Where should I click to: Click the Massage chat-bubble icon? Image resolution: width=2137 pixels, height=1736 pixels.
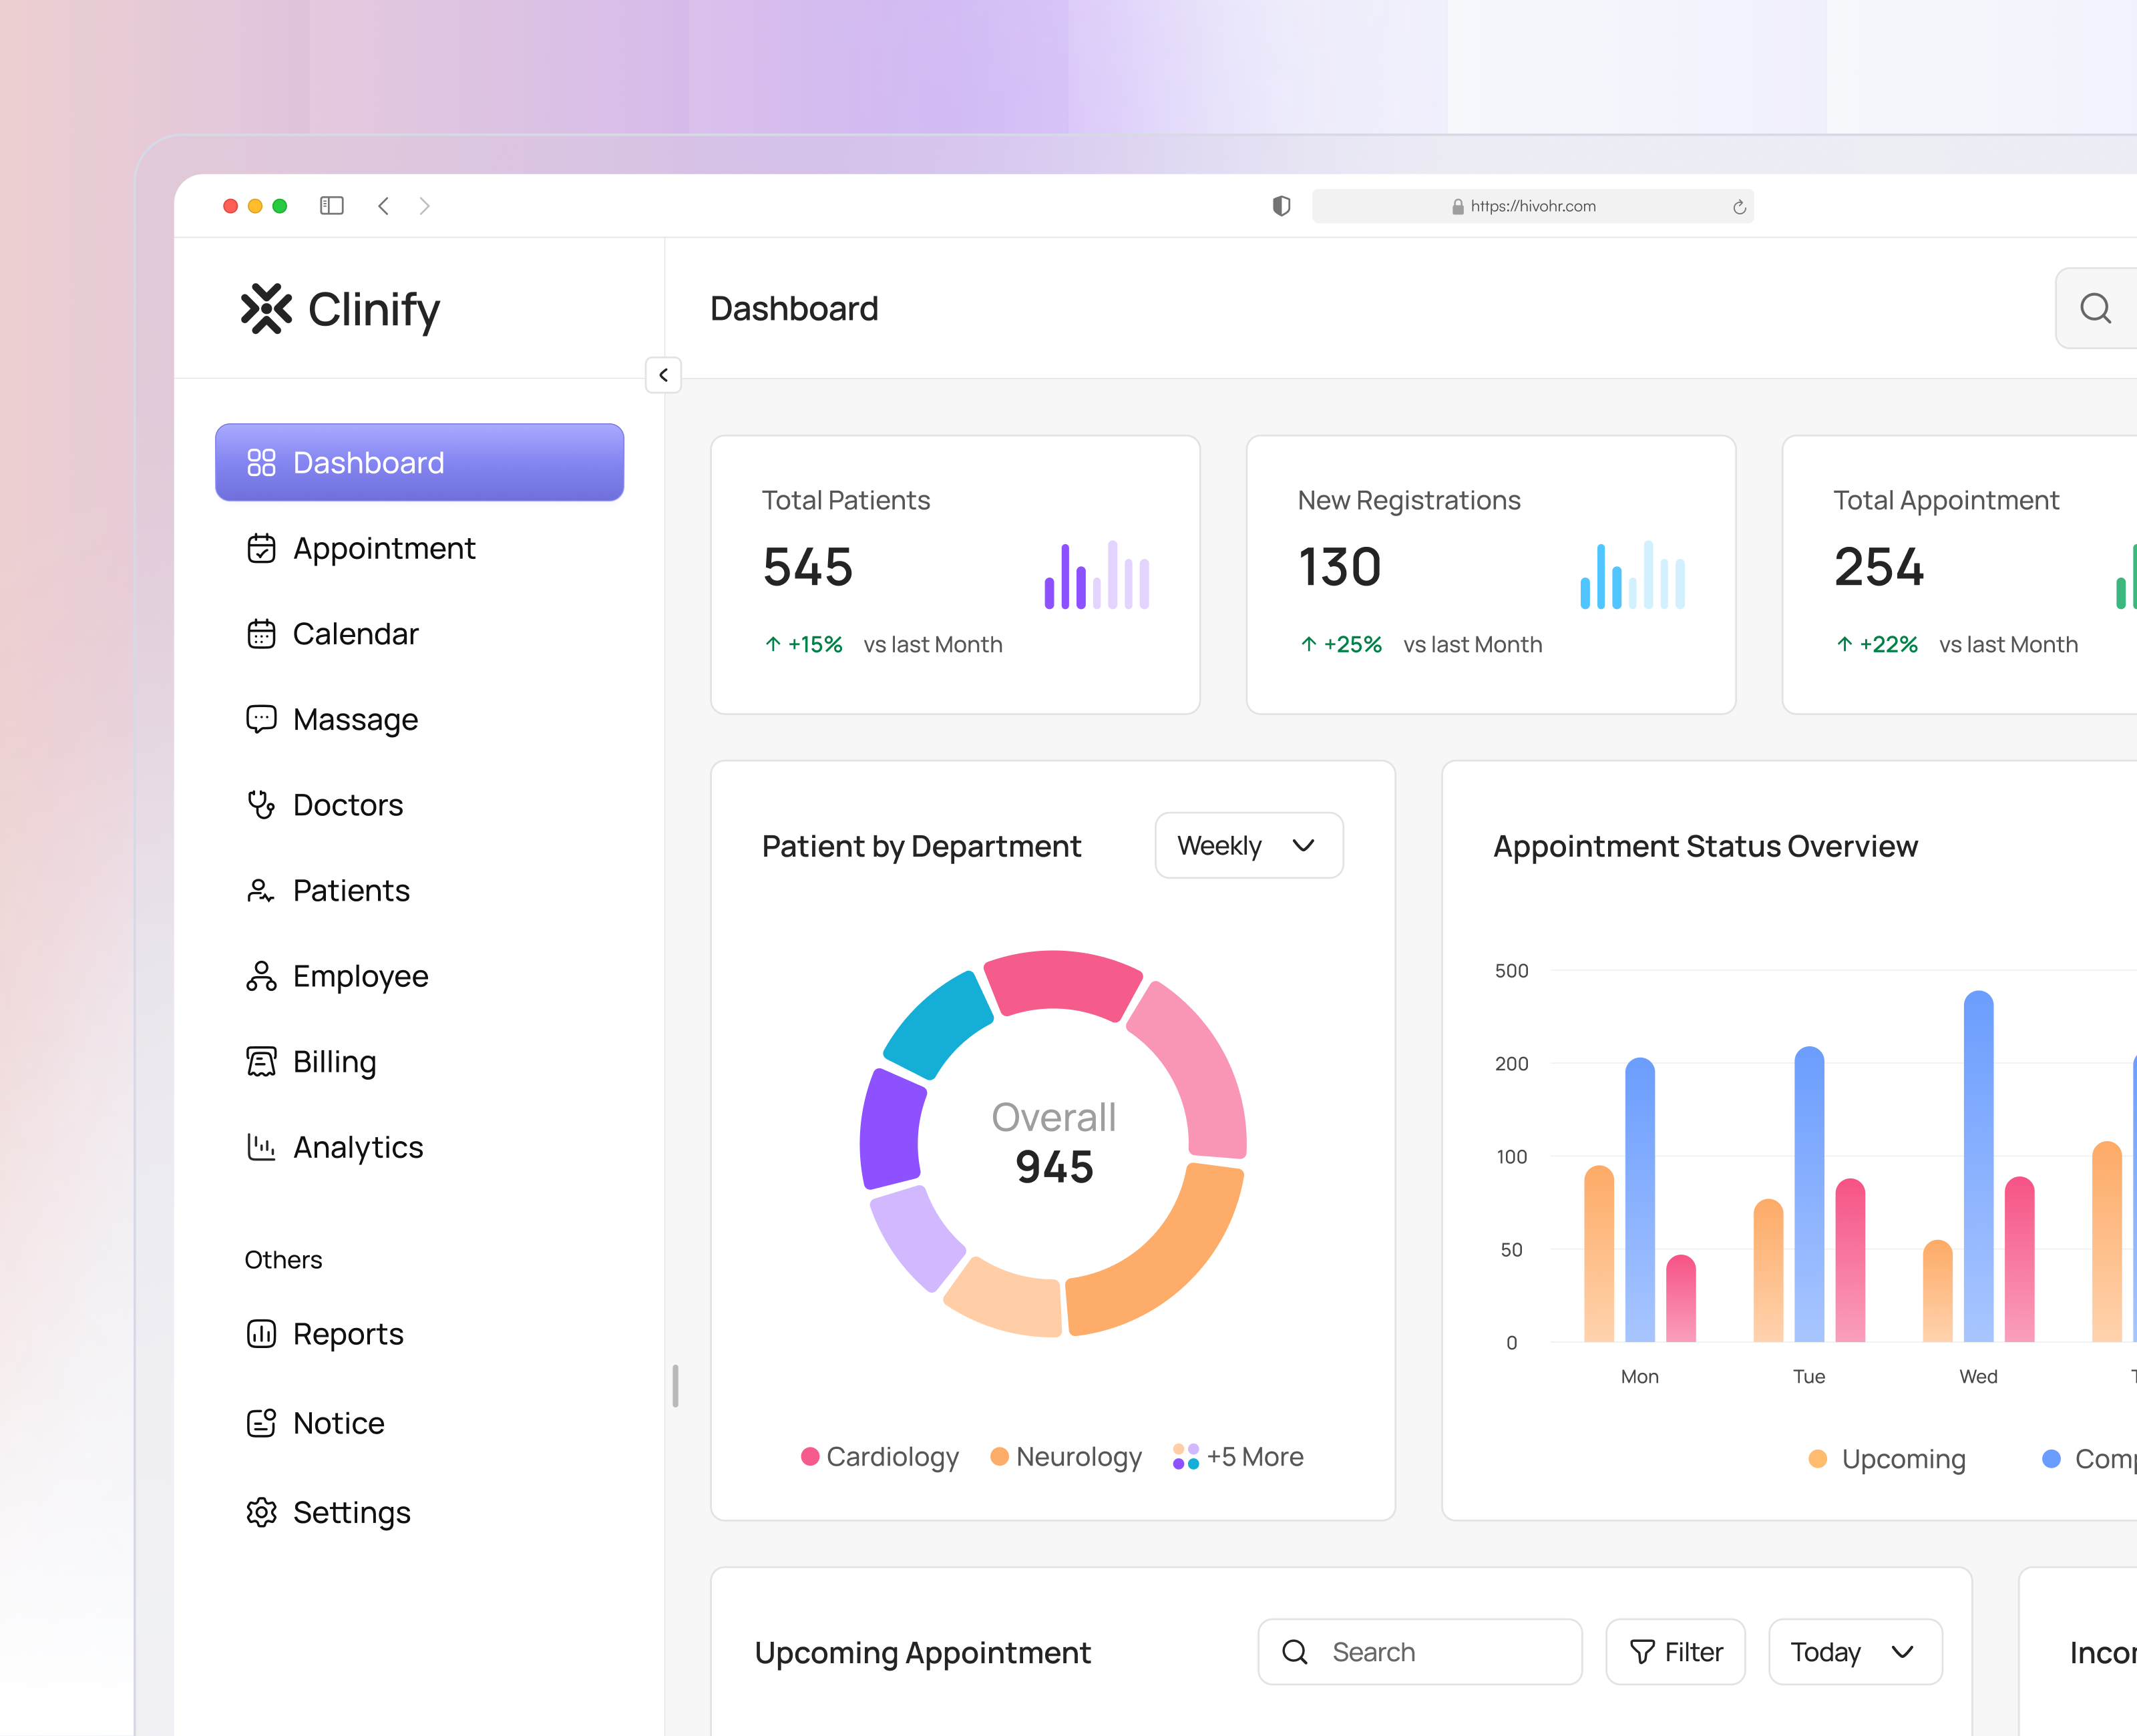(261, 719)
